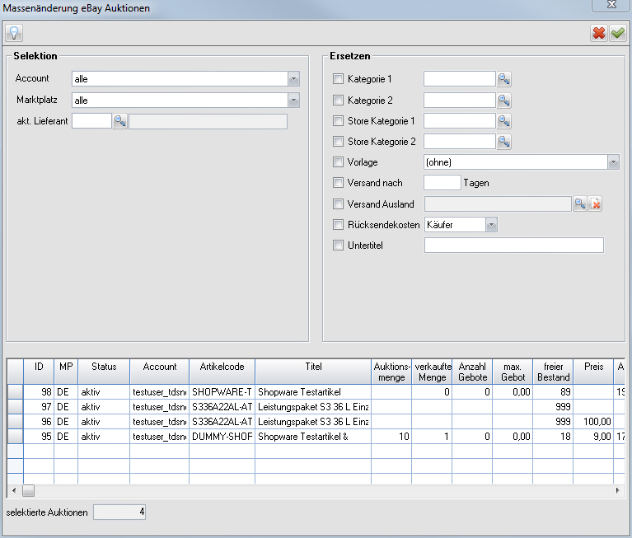Open the Rücksendekosten Käufer dropdown
This screenshot has height=538, width=632.
[491, 224]
